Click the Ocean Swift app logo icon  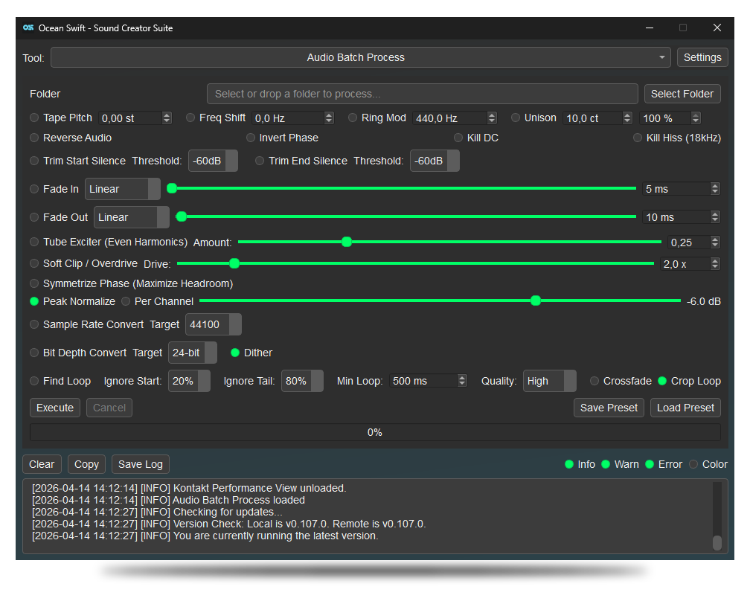(28, 28)
